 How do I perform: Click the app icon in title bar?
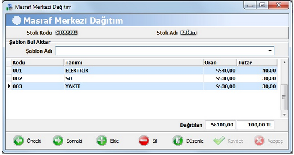(9, 7)
